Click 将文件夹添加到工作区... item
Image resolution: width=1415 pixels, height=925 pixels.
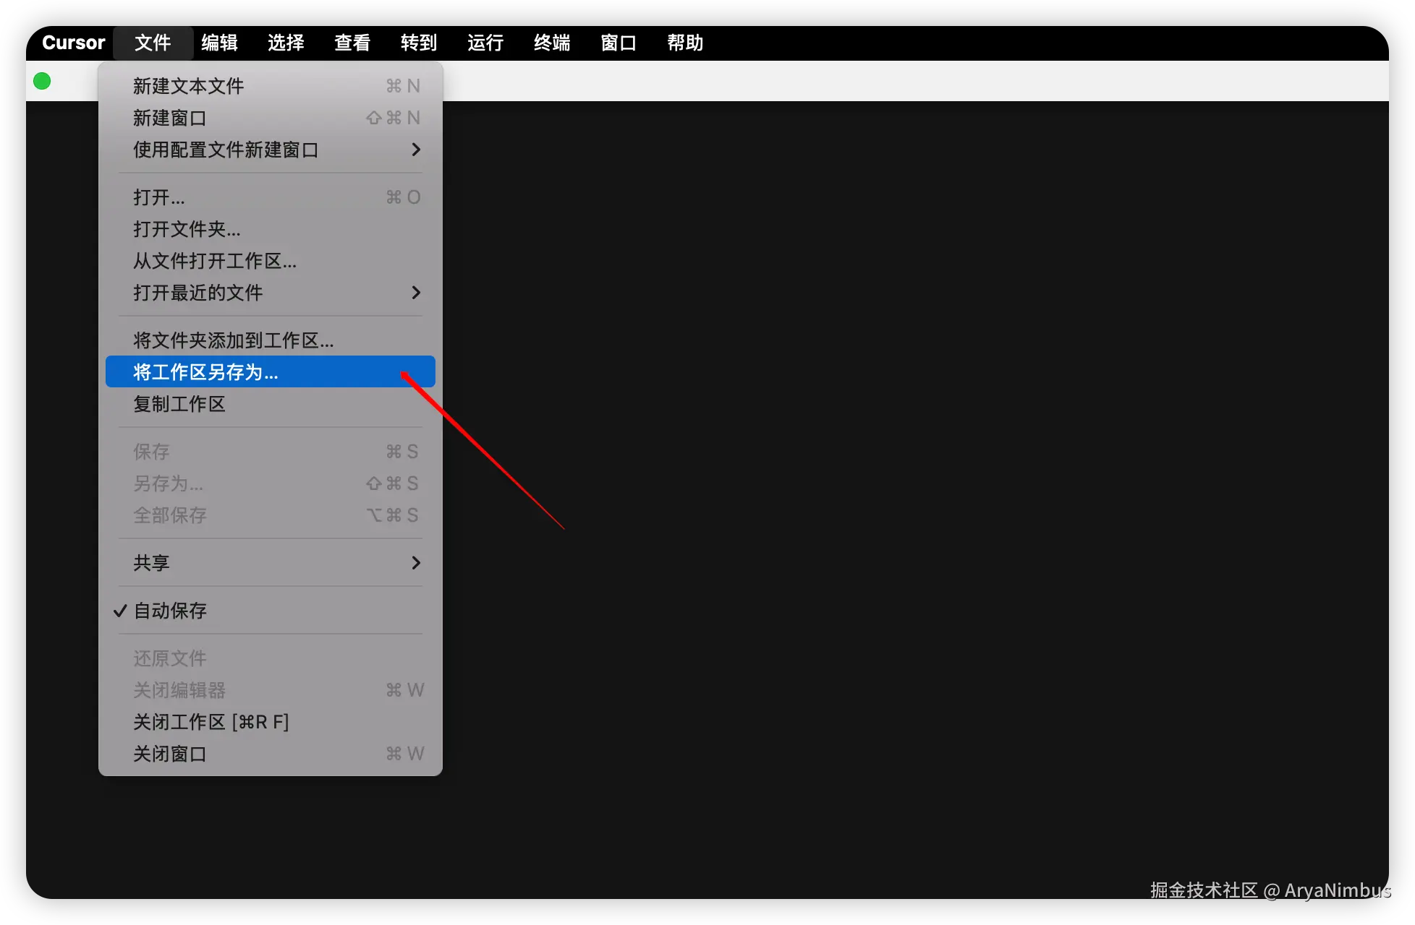pos(233,340)
